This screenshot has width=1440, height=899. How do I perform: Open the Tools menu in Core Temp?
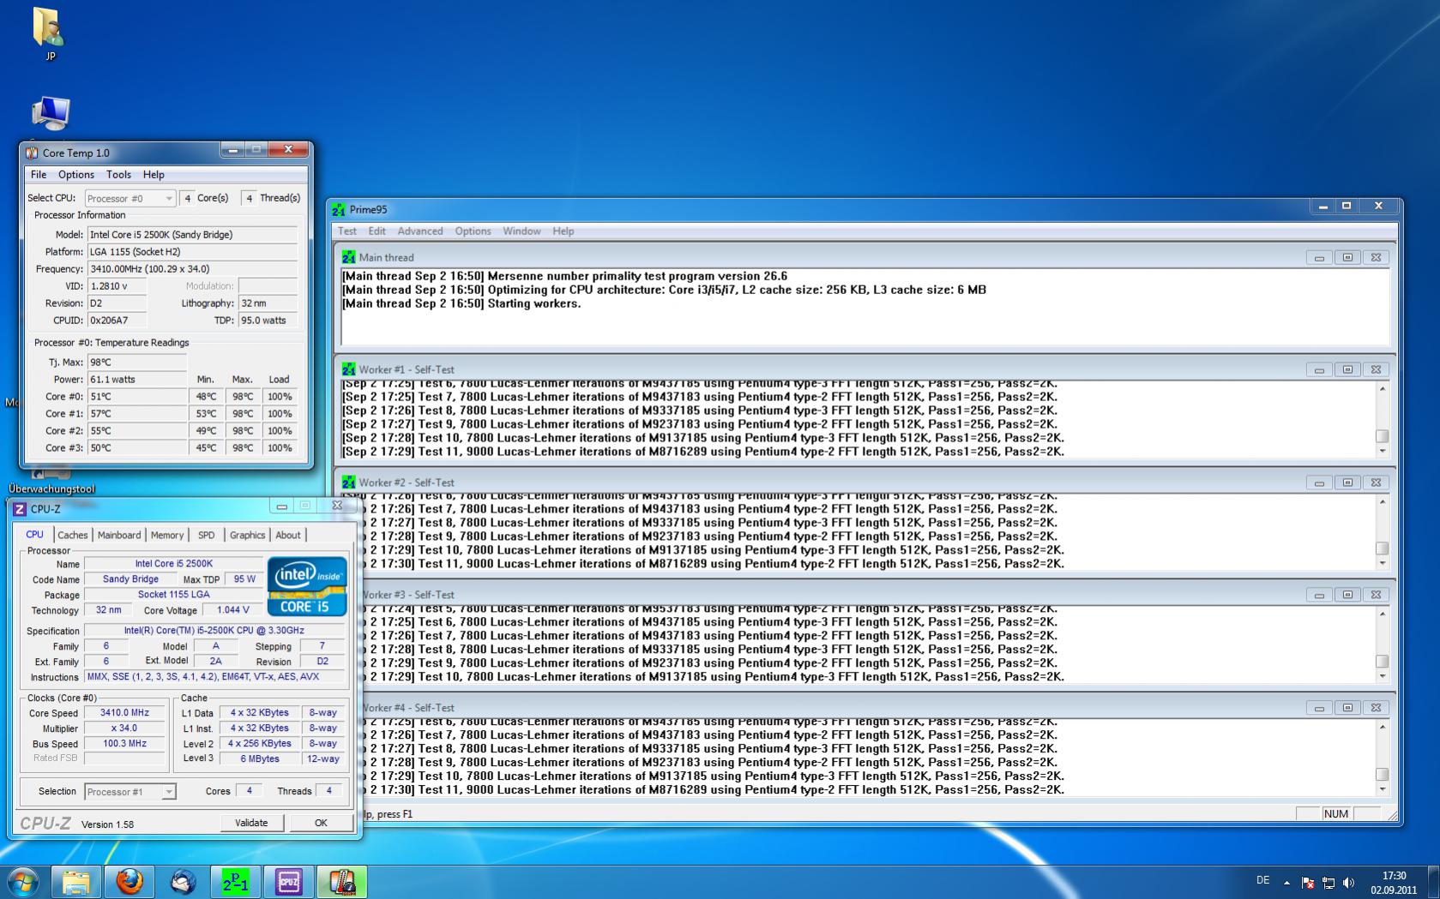pyautogui.click(x=118, y=174)
